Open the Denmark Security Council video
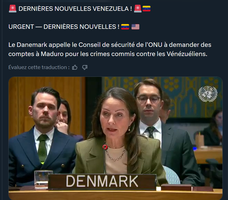228x200 pixels. point(115,138)
